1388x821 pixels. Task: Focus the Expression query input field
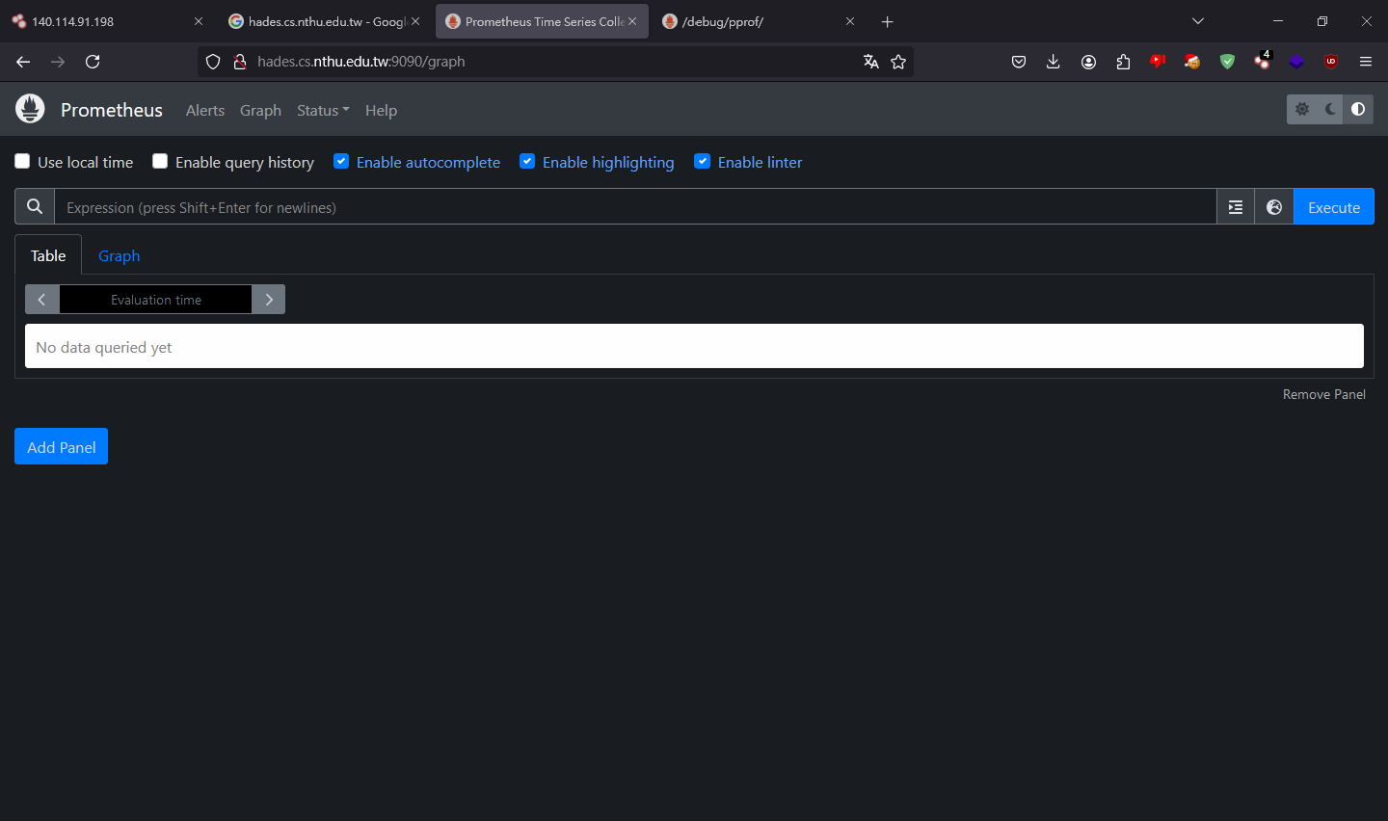coord(635,207)
